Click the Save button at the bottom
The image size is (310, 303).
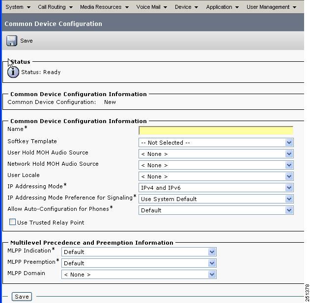pyautogui.click(x=22, y=297)
